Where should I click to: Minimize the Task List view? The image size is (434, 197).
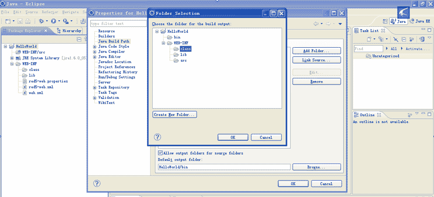tap(423, 29)
